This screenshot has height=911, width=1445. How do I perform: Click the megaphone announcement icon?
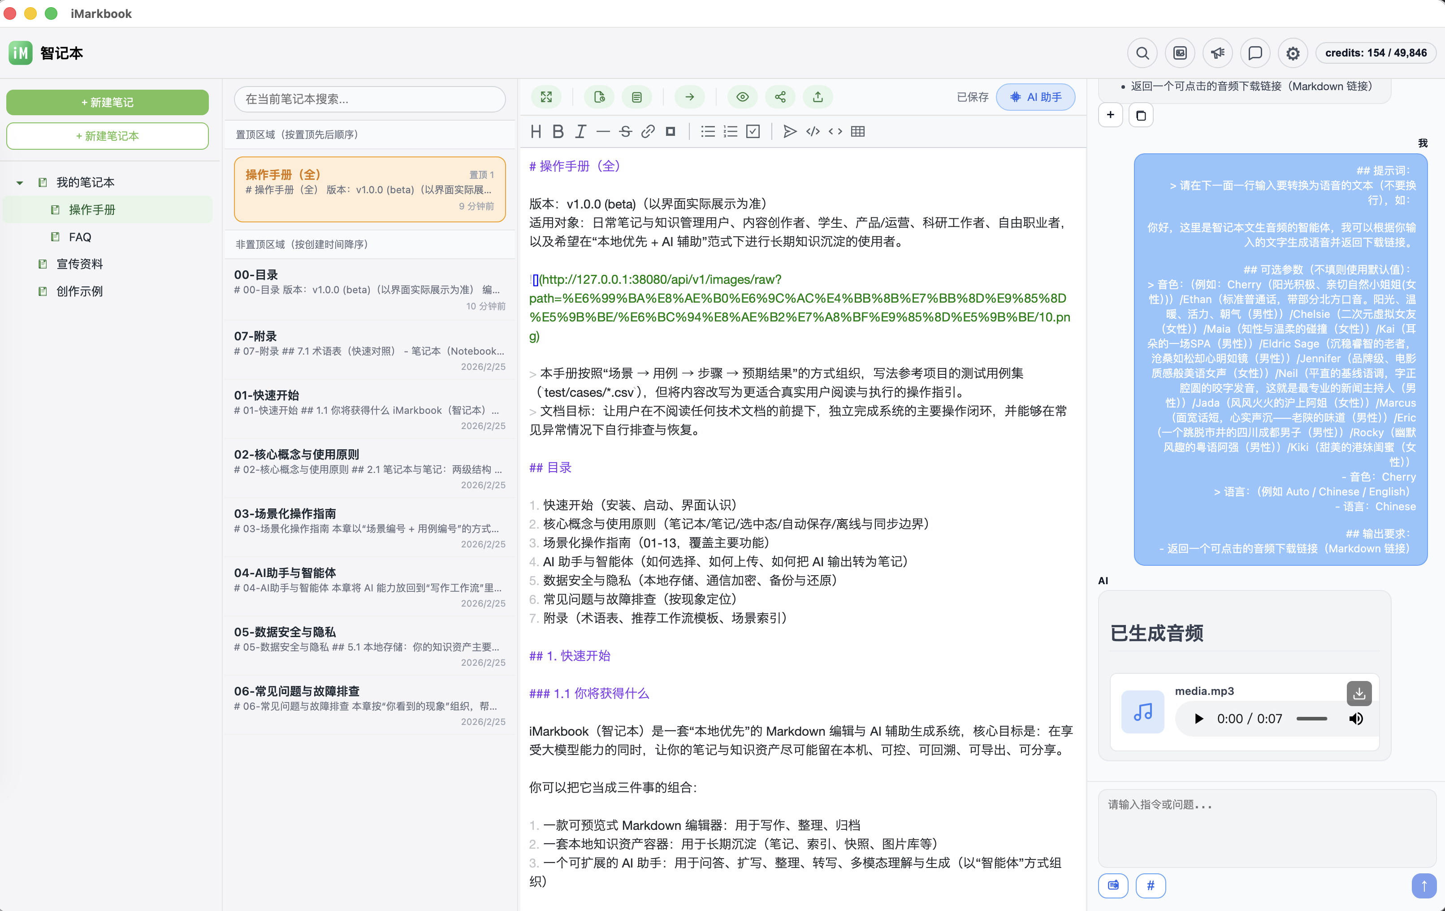1218,53
